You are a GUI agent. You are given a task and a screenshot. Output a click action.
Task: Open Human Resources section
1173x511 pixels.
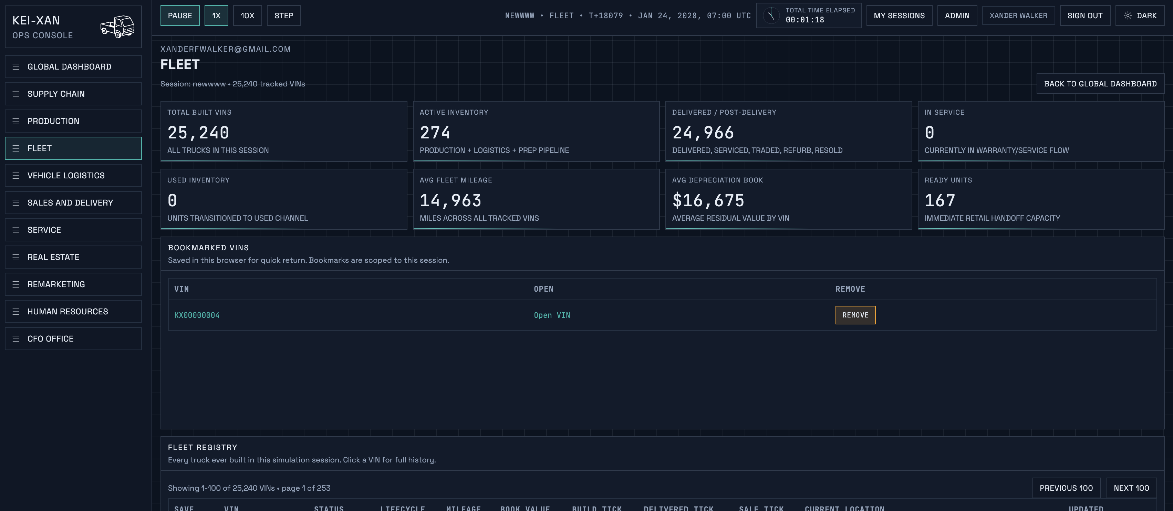coord(73,312)
